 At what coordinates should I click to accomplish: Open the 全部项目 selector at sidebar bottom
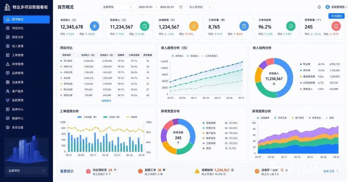pyautogui.click(x=26, y=171)
